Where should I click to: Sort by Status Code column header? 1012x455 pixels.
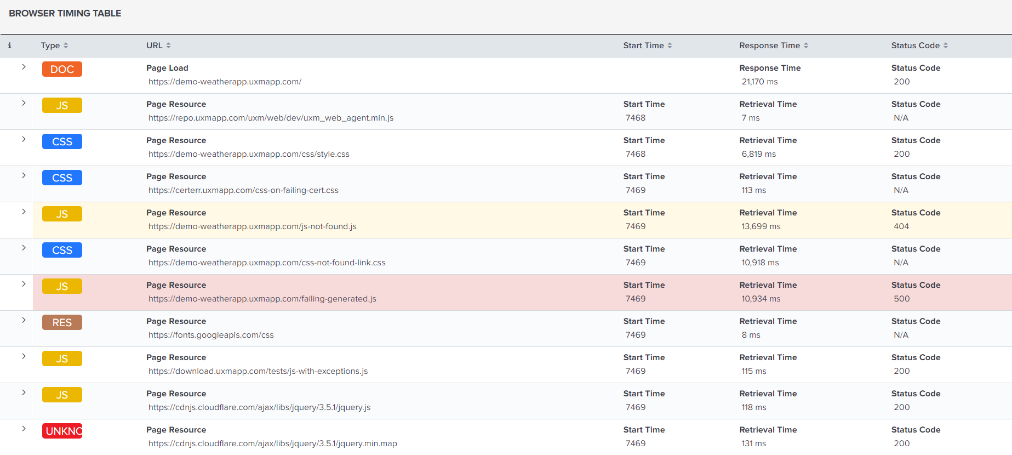coord(919,46)
